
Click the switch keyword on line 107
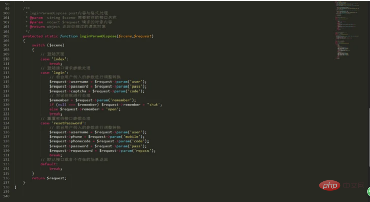[x=38, y=45]
